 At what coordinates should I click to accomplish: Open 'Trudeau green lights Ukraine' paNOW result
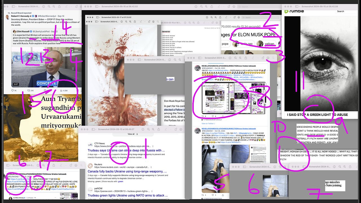point(128,195)
